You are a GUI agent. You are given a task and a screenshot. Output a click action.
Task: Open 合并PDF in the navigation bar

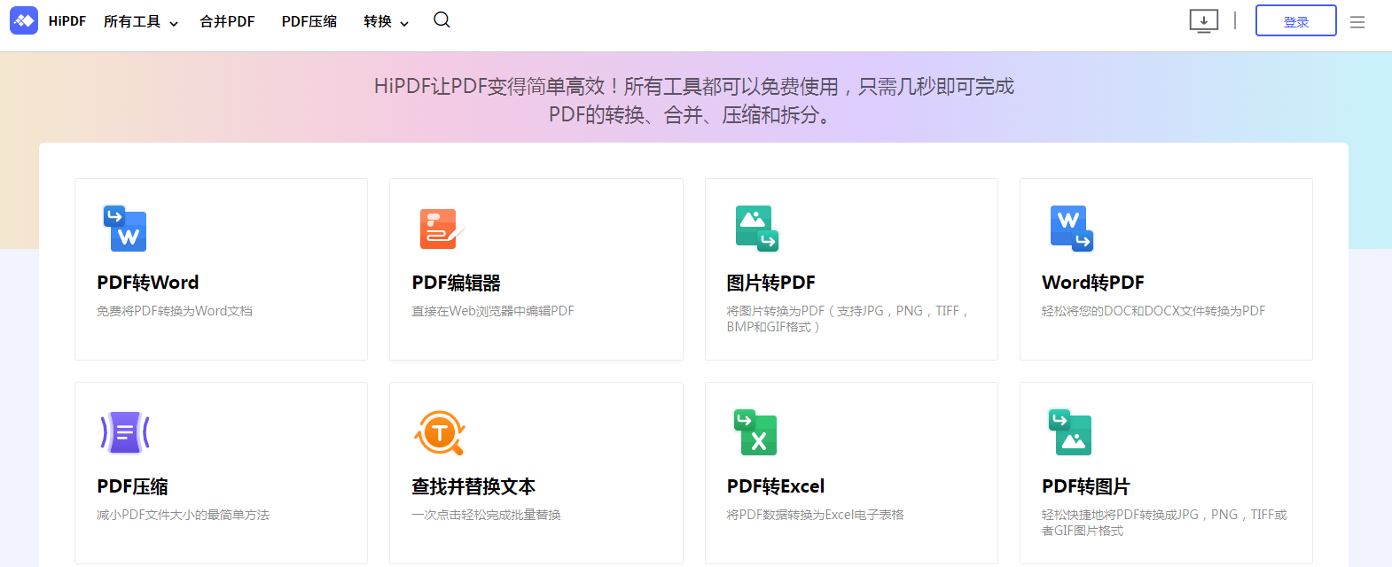[x=227, y=21]
